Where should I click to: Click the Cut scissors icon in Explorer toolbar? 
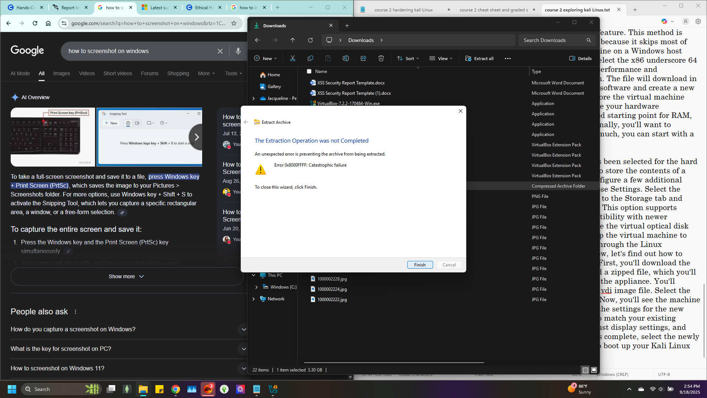(293, 59)
